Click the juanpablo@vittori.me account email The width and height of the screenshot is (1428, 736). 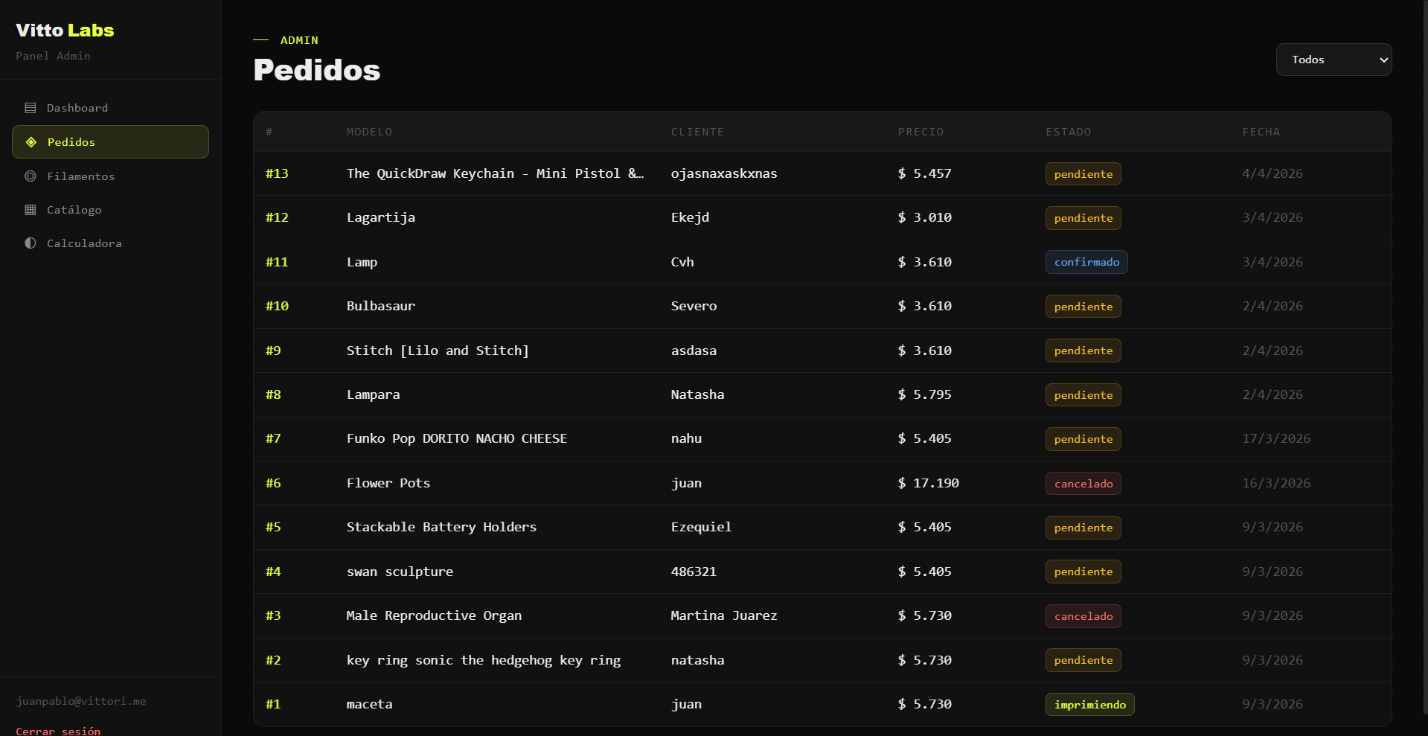[81, 701]
